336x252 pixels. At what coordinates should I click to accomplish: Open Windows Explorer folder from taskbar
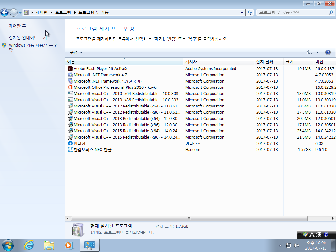pos(49,245)
